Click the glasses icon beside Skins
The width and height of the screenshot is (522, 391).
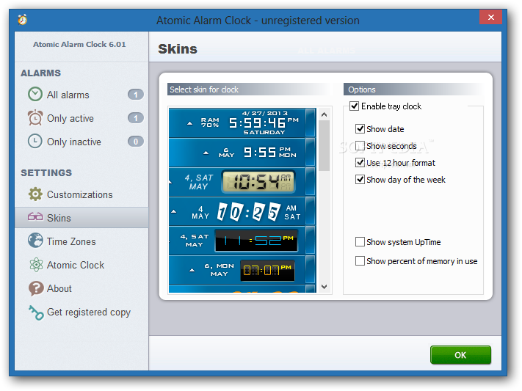tap(35, 217)
